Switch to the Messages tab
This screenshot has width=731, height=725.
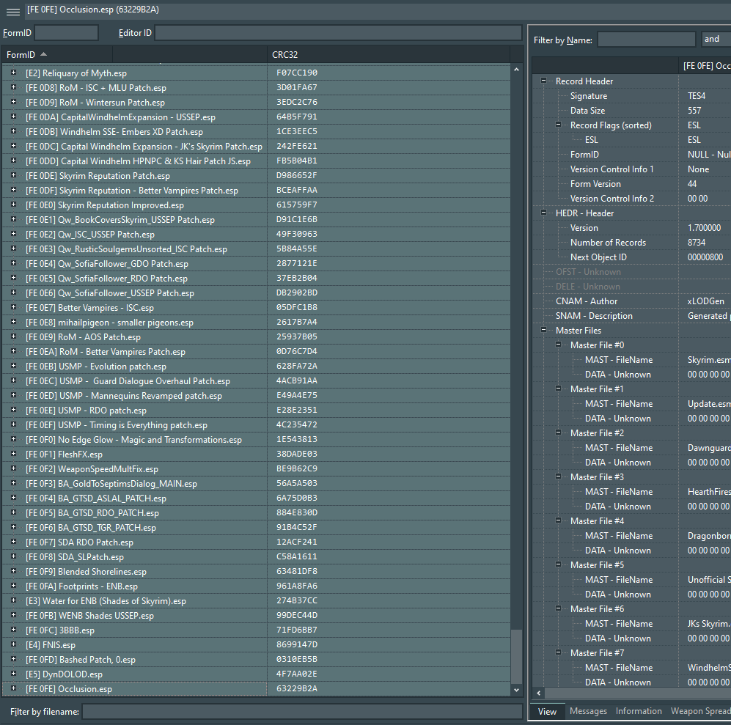click(588, 711)
